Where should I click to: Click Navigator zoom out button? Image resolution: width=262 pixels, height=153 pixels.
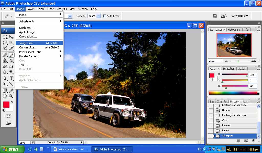(x=226, y=61)
